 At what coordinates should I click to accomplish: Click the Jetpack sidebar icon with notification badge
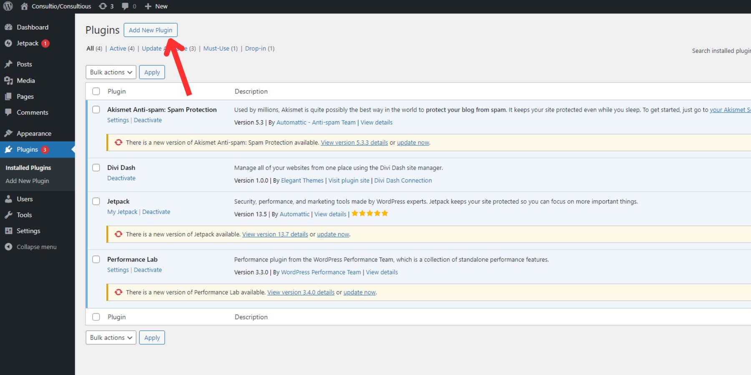coord(8,43)
